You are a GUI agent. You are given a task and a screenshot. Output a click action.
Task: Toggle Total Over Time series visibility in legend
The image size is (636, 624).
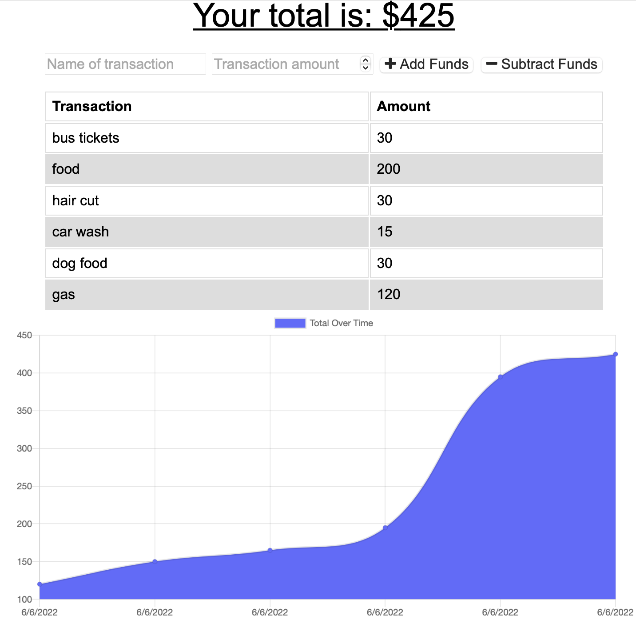click(x=342, y=323)
